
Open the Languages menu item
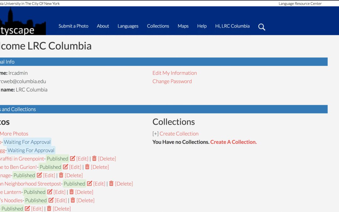pyautogui.click(x=128, y=26)
